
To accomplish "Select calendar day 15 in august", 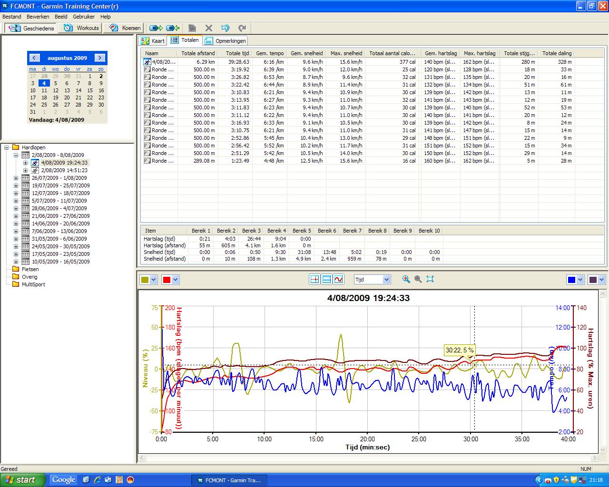I will (89, 90).
